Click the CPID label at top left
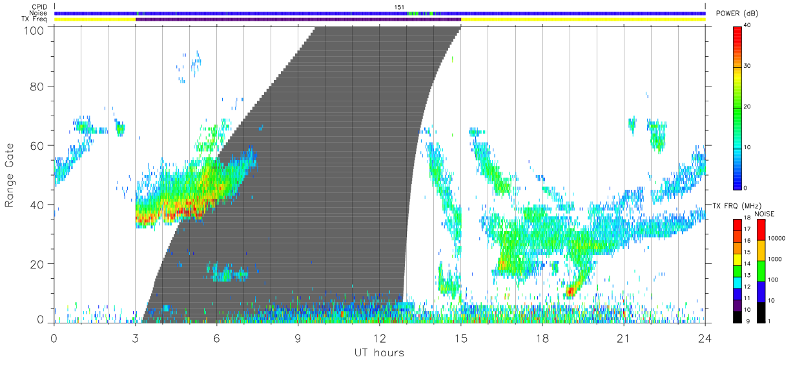This screenshot has height=366, width=793. 39,7
